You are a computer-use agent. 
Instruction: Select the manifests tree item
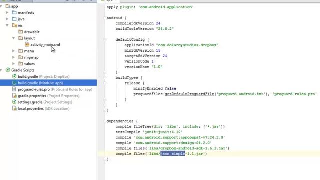pyautogui.click(x=26, y=13)
